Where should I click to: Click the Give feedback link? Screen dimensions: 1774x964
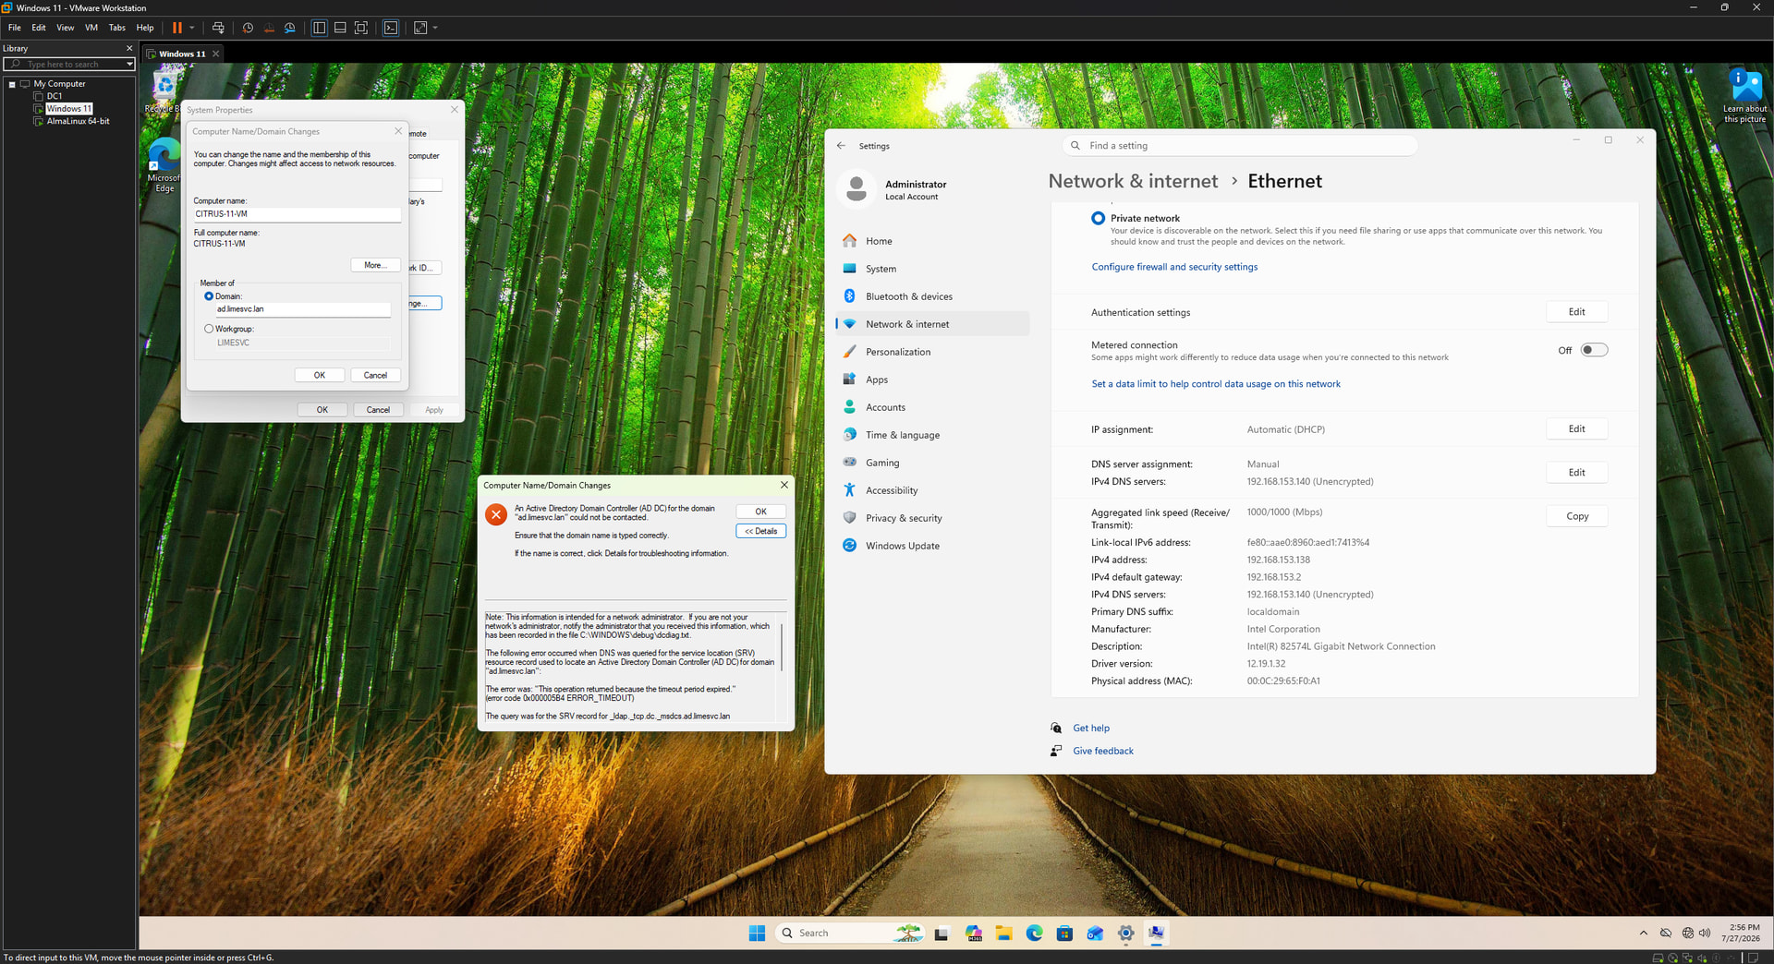coord(1103,752)
